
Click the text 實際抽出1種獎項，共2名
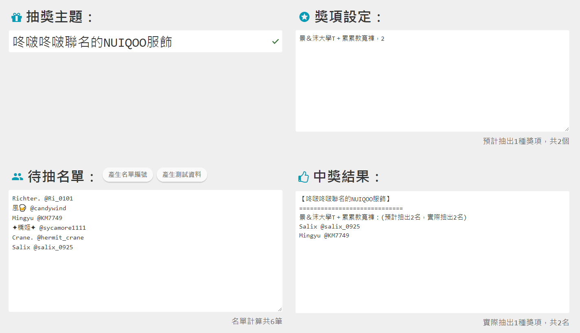tap(526, 322)
